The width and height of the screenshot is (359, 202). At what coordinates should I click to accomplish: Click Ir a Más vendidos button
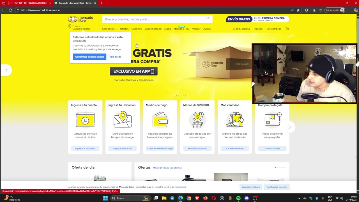click(x=235, y=148)
